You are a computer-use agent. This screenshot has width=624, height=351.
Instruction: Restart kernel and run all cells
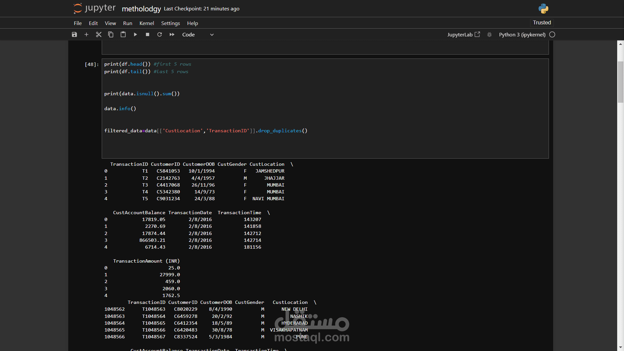point(172,34)
